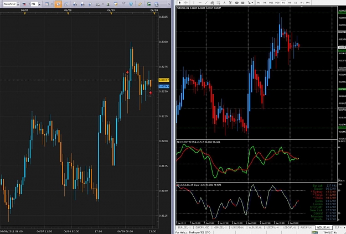Open the USDCAD,H1 chart tab
This screenshot has height=234, width=346.
coord(238,227)
